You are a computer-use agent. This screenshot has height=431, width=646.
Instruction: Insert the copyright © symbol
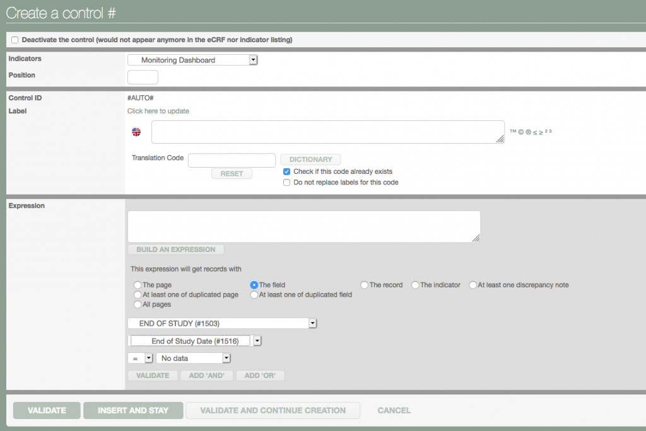point(520,132)
